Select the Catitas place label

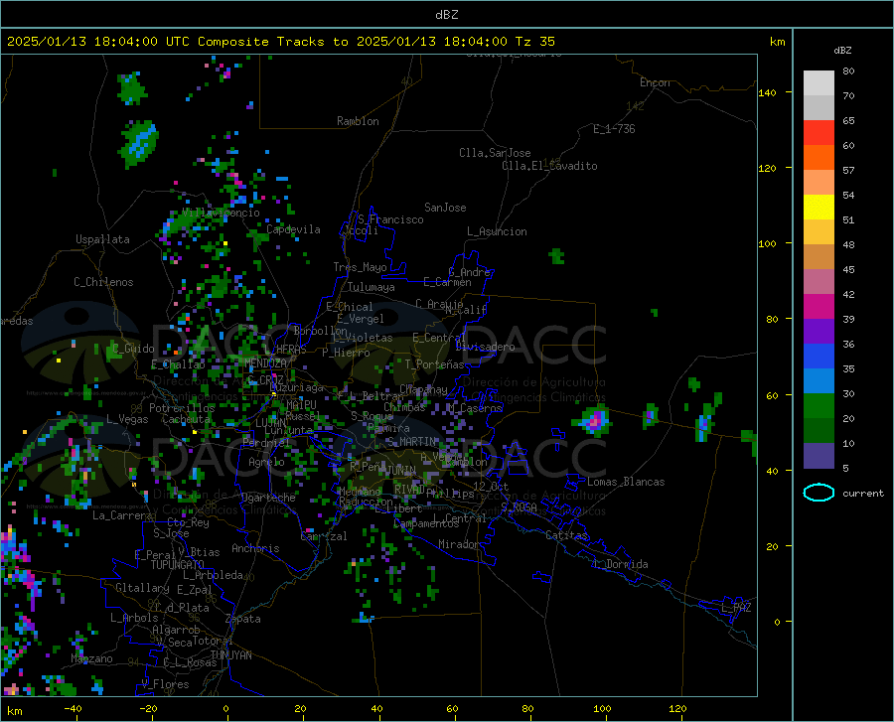click(567, 535)
